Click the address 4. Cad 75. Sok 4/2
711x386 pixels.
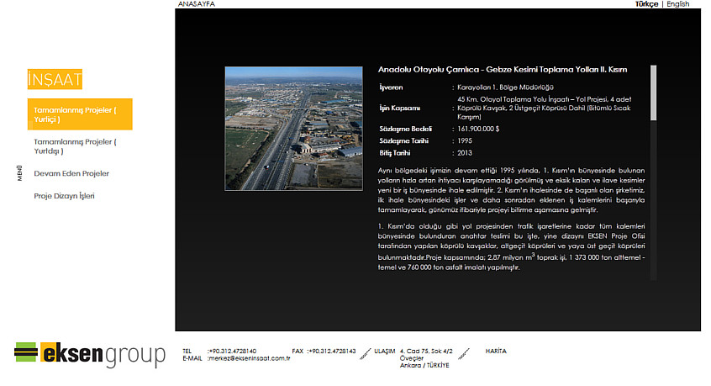pyautogui.click(x=426, y=351)
